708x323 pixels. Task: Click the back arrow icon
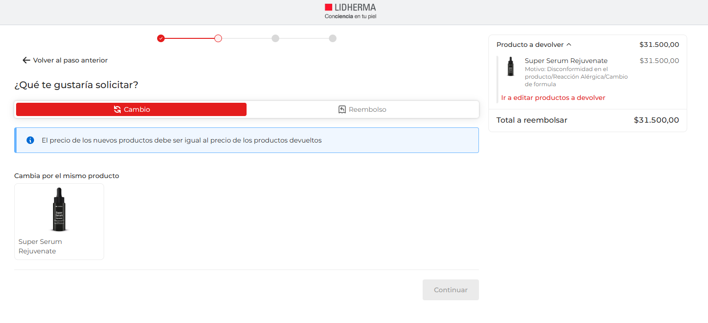27,60
